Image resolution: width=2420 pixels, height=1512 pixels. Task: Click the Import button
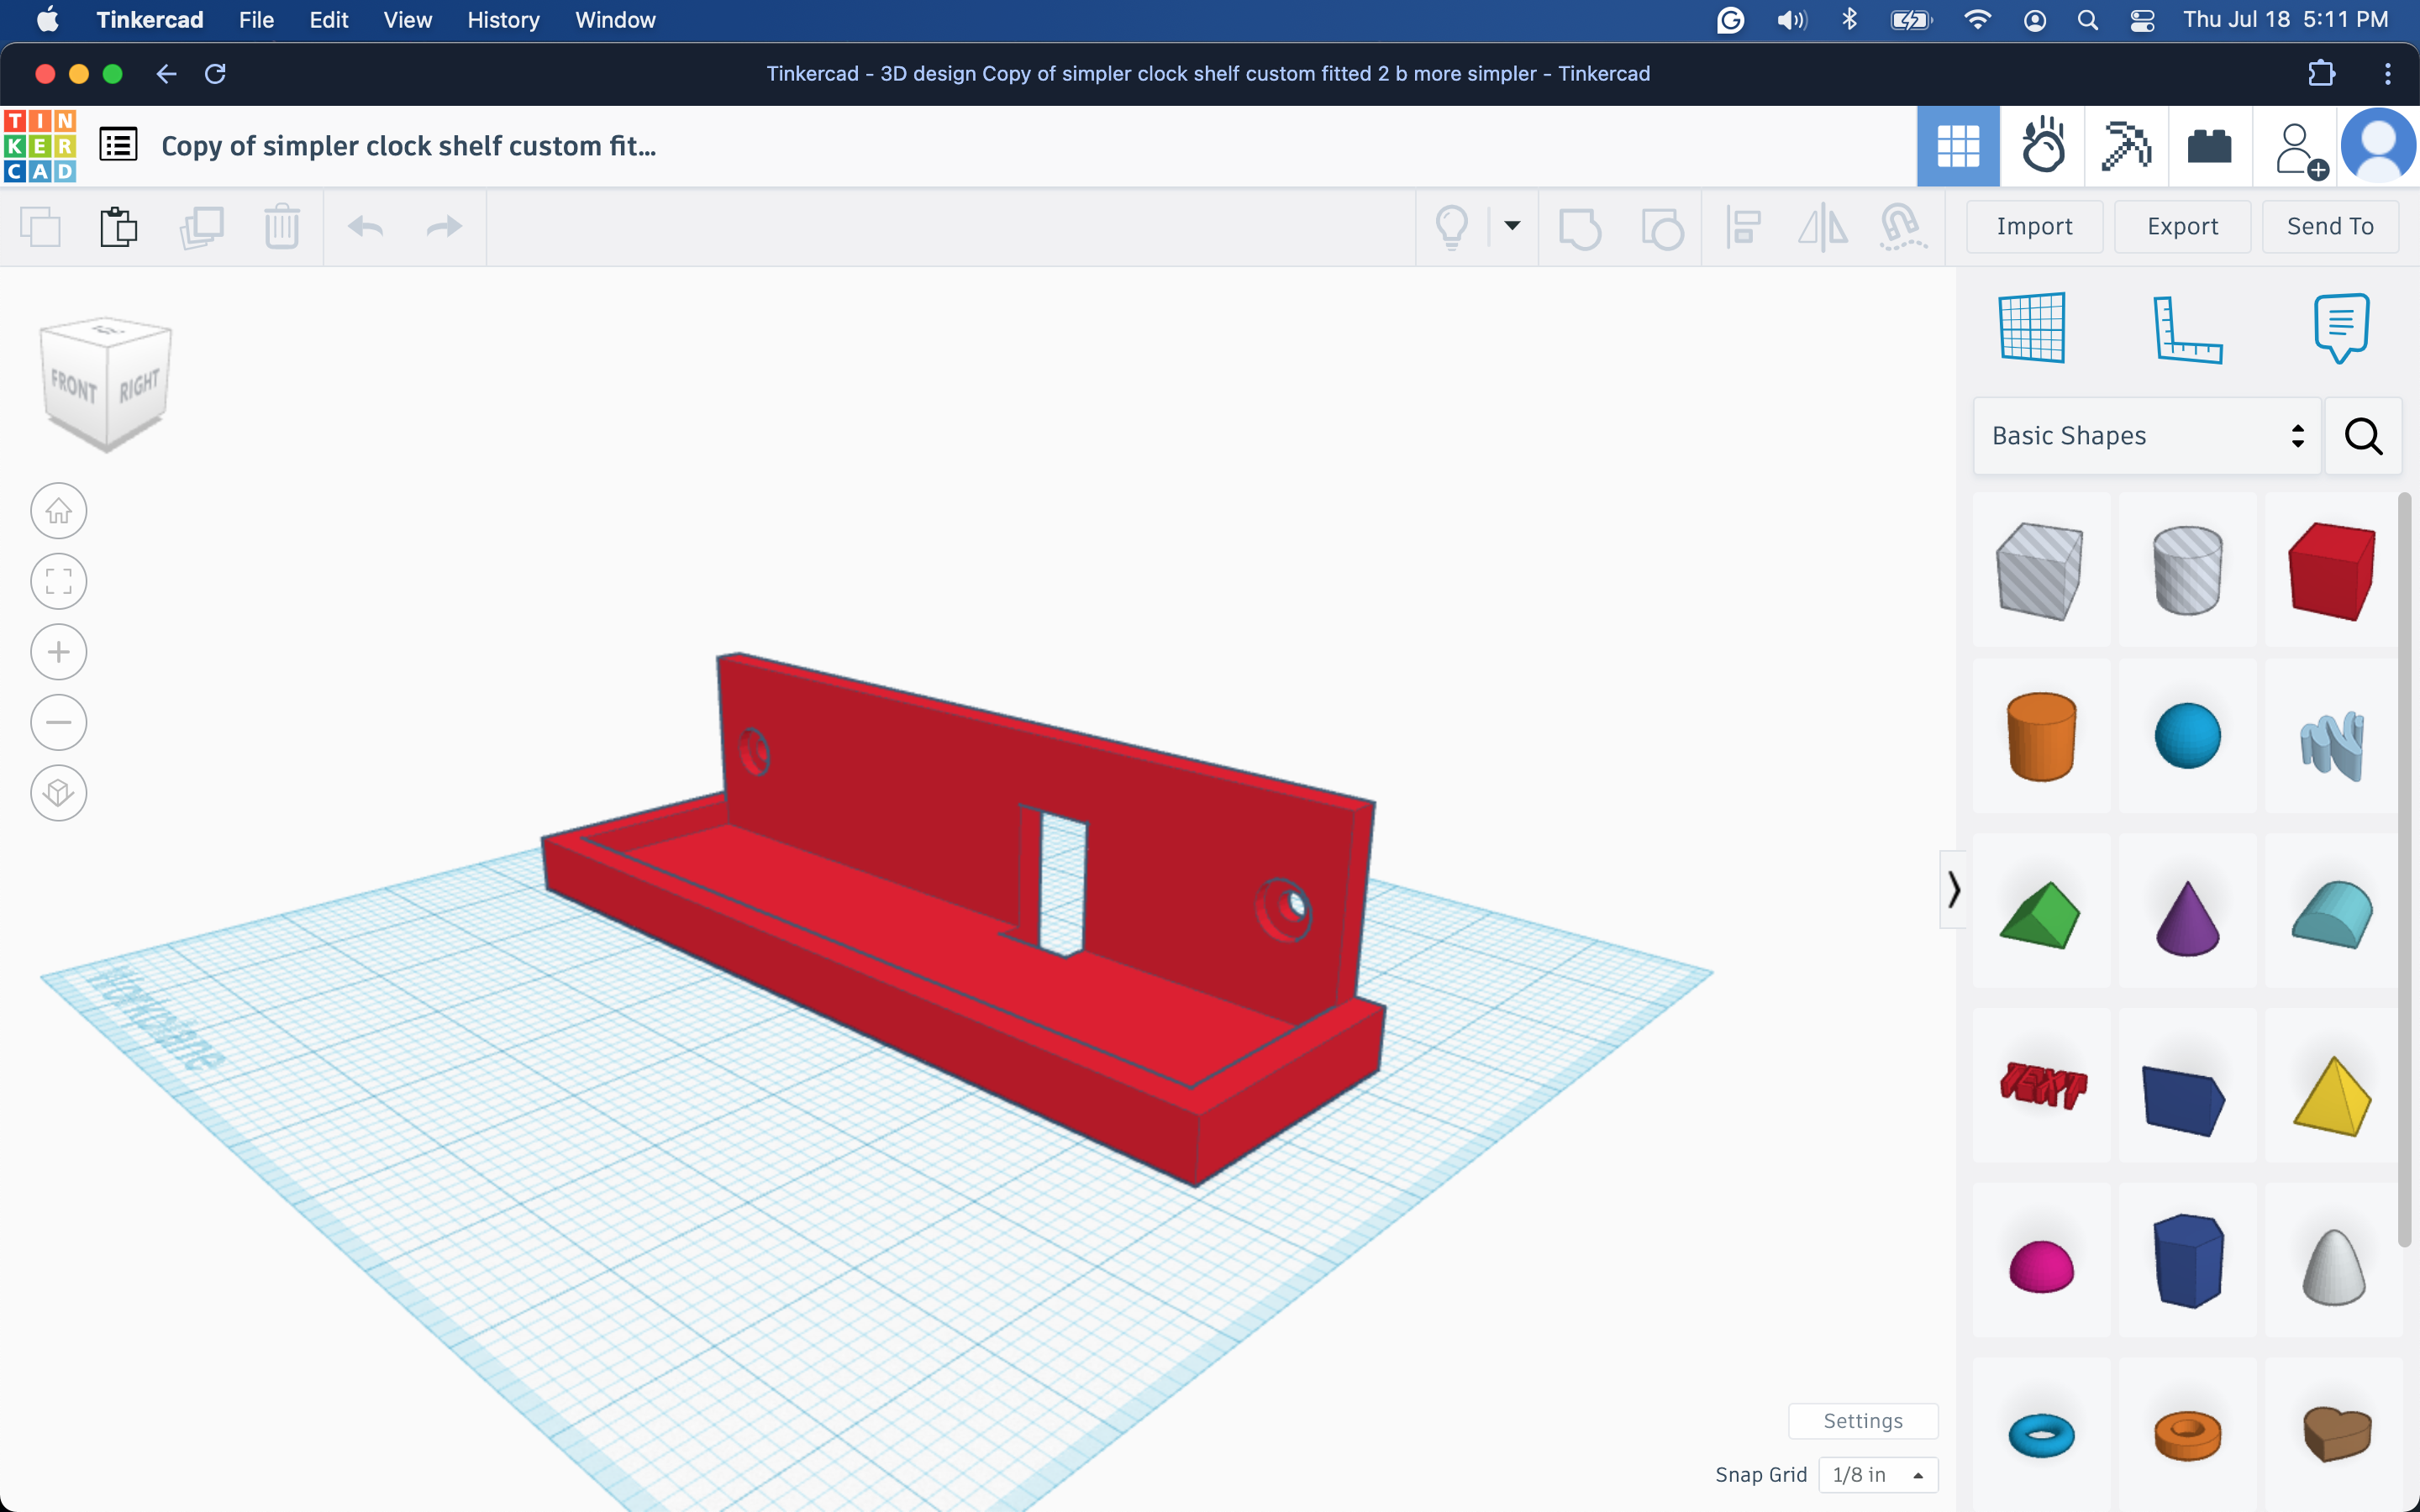2034,226
